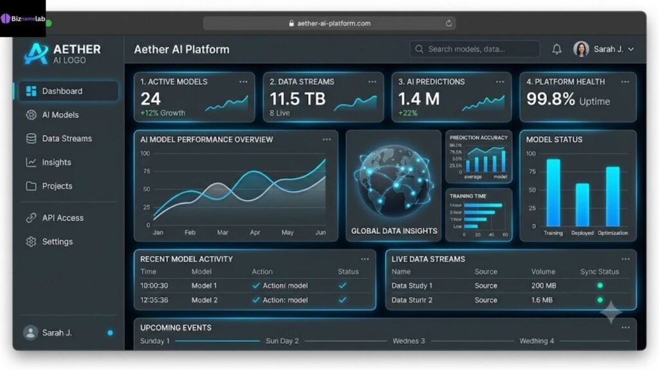Image resolution: width=659 pixels, height=370 pixels.
Task: Open Settings in the sidebar
Action: 49,242
